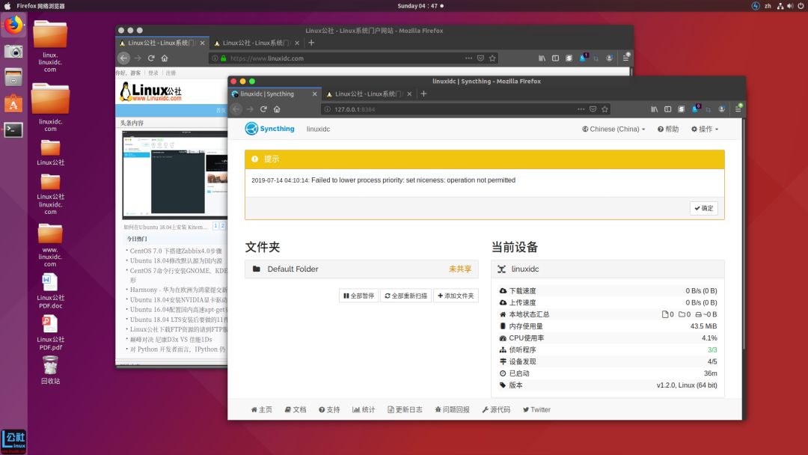Open the 支持 support footer link
Viewport: 808px width, 455px height.
tap(329, 409)
